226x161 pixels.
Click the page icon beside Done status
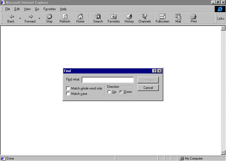pyautogui.click(x=3, y=158)
